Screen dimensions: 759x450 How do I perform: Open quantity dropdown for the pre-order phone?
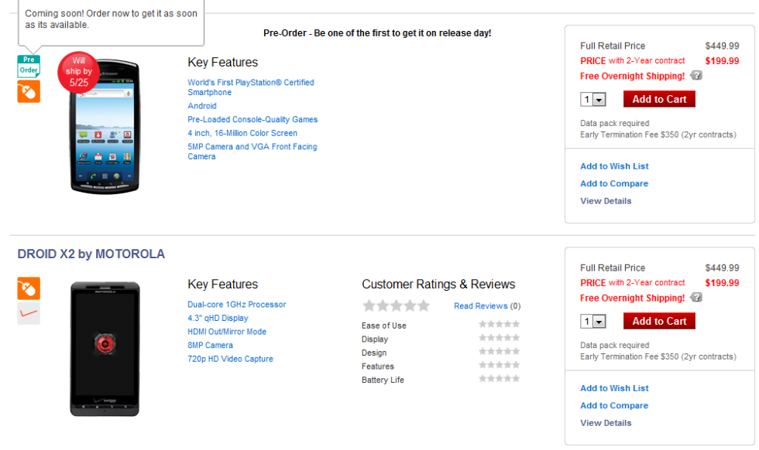pos(594,100)
